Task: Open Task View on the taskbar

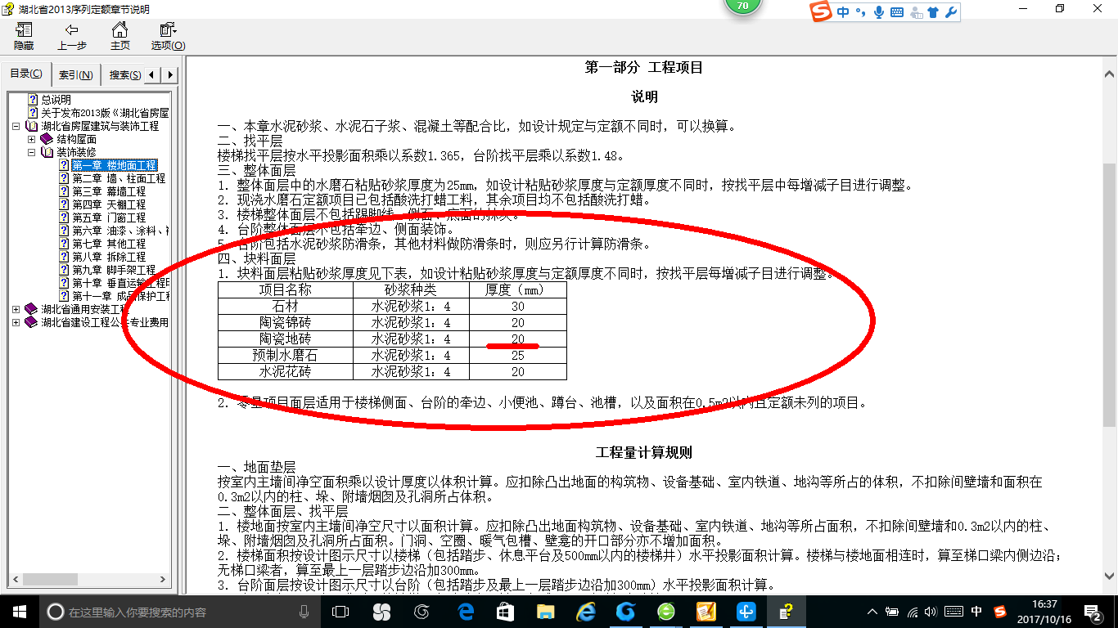Action: tap(341, 611)
